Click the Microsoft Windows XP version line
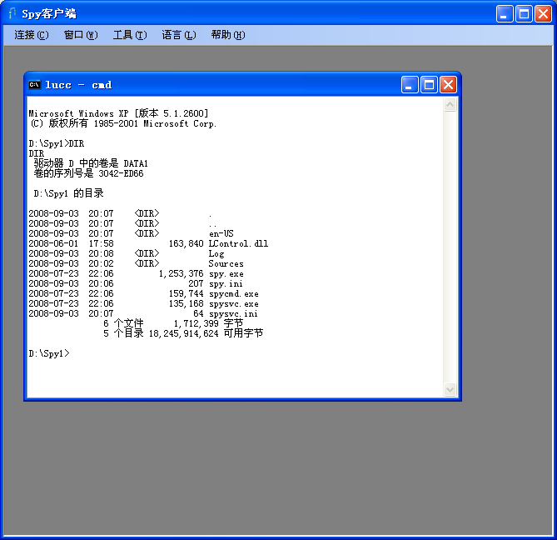 tap(118, 113)
